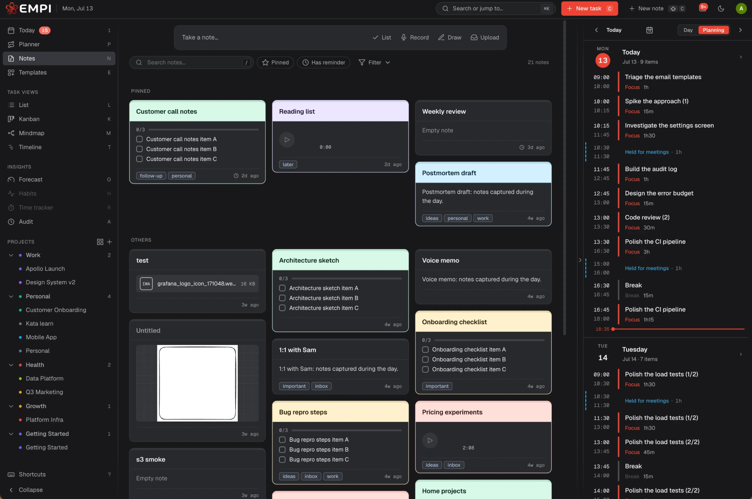Check Architecture sketch item B
The height and width of the screenshot is (499, 752).
(282, 298)
